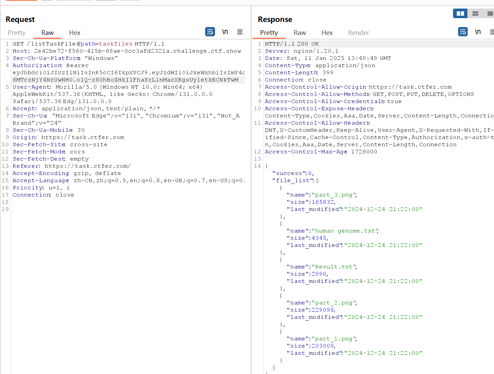The height and width of the screenshot is (374, 494).
Task: Open the Response panel options menu
Action: pos(492,32)
